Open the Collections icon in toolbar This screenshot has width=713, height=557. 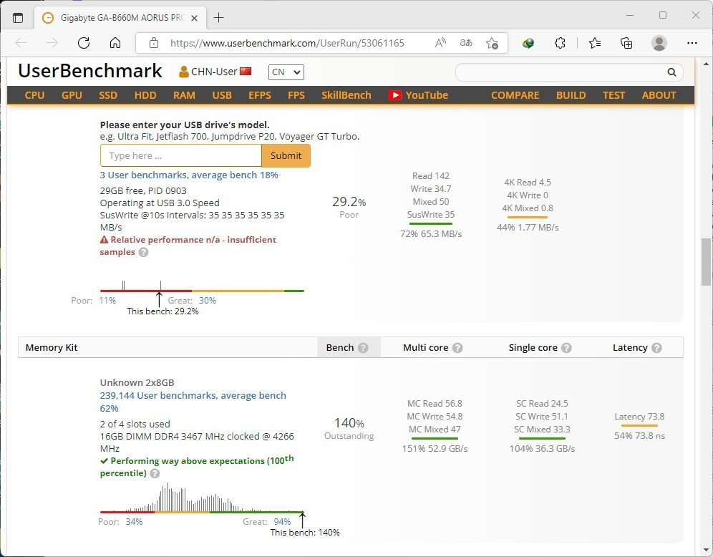point(626,43)
